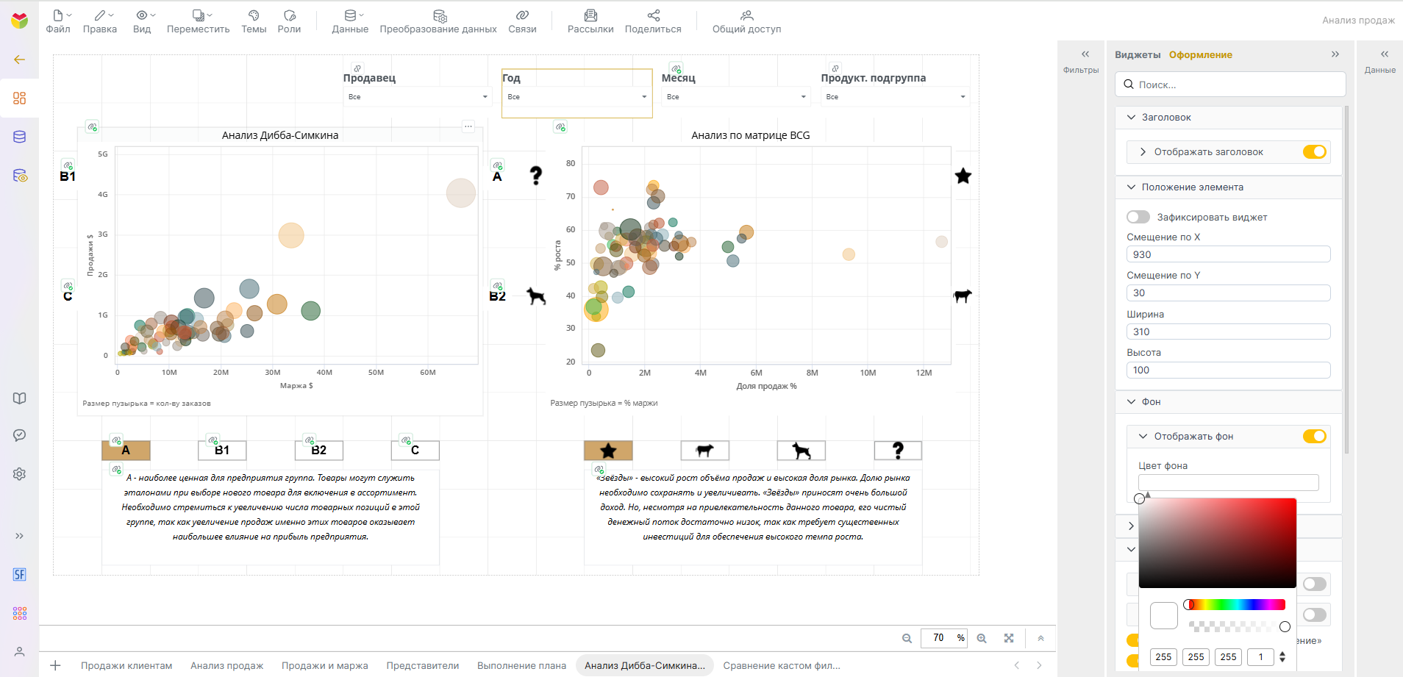1403x677 pixels.
Task: Open the Продажи и маржа sheet tab
Action: pyautogui.click(x=325, y=665)
